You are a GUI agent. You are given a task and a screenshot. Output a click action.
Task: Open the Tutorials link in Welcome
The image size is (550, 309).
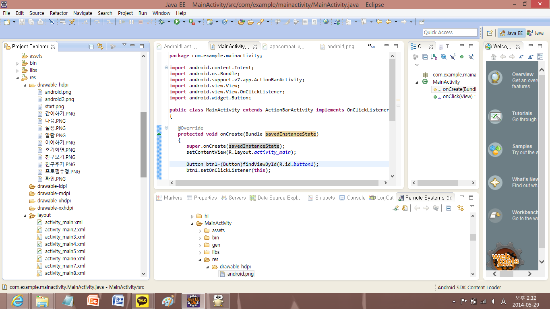(x=522, y=113)
